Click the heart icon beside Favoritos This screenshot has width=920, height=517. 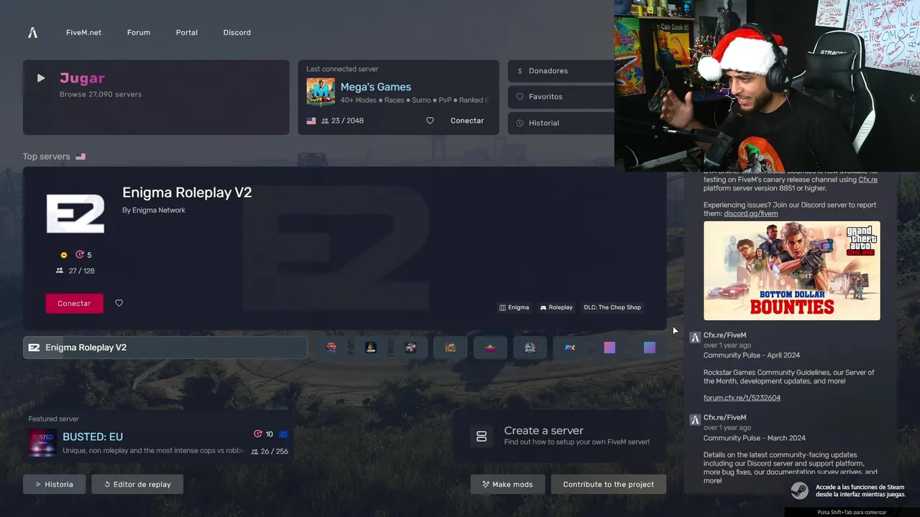tap(520, 97)
